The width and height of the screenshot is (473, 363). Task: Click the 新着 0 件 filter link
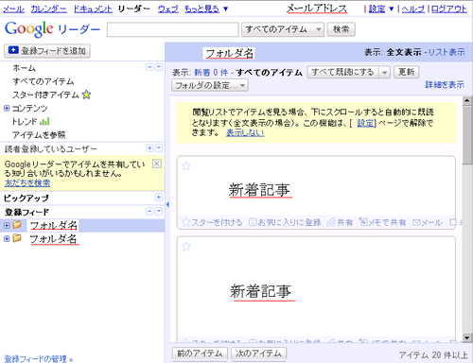(x=211, y=73)
